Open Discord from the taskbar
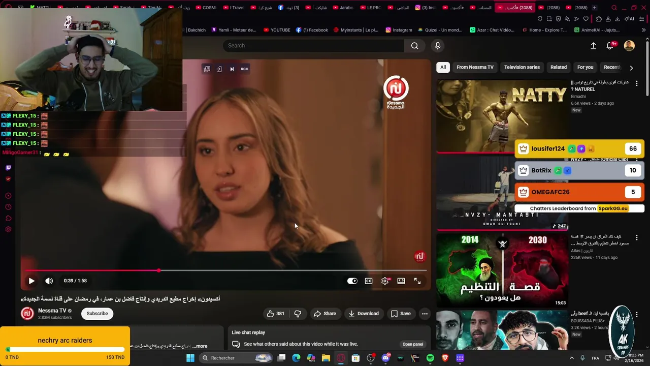The image size is (650, 366). 385,358
